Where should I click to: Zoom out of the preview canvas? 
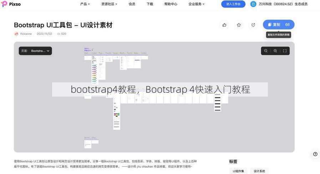pos(266,51)
